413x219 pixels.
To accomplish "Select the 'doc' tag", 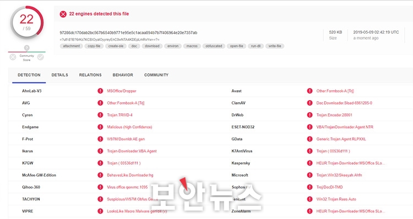I will pos(134,46).
